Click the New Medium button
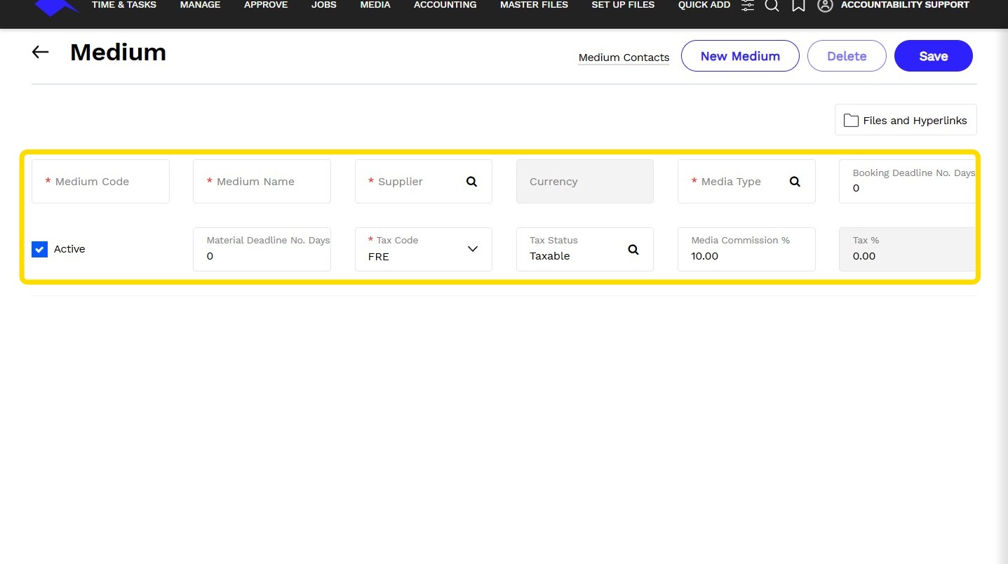1008x564 pixels. coord(740,56)
